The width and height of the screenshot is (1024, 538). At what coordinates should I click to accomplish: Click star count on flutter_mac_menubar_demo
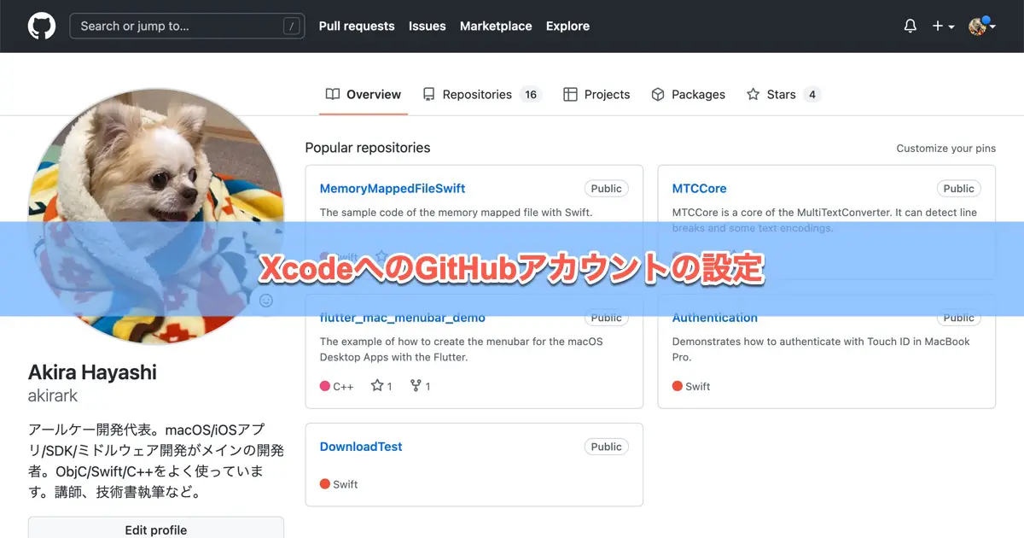pos(381,386)
